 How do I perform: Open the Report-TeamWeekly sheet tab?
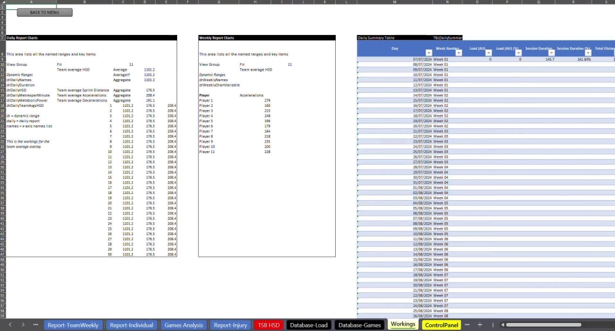73,325
